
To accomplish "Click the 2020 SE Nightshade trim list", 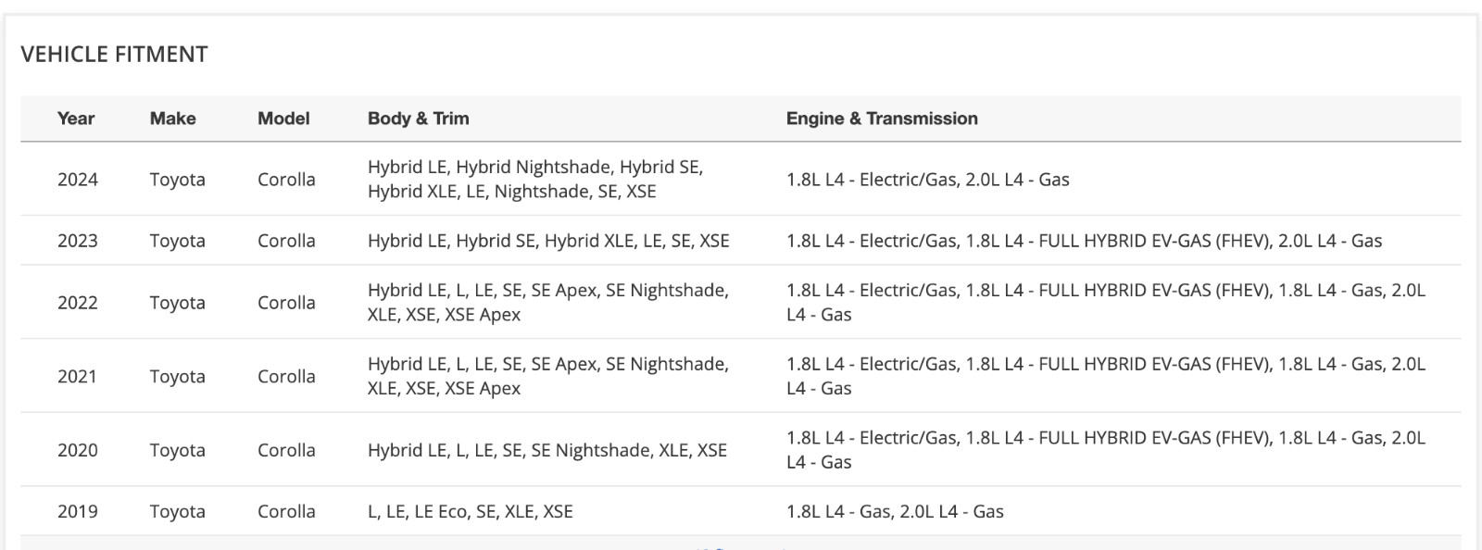I will [x=546, y=451].
